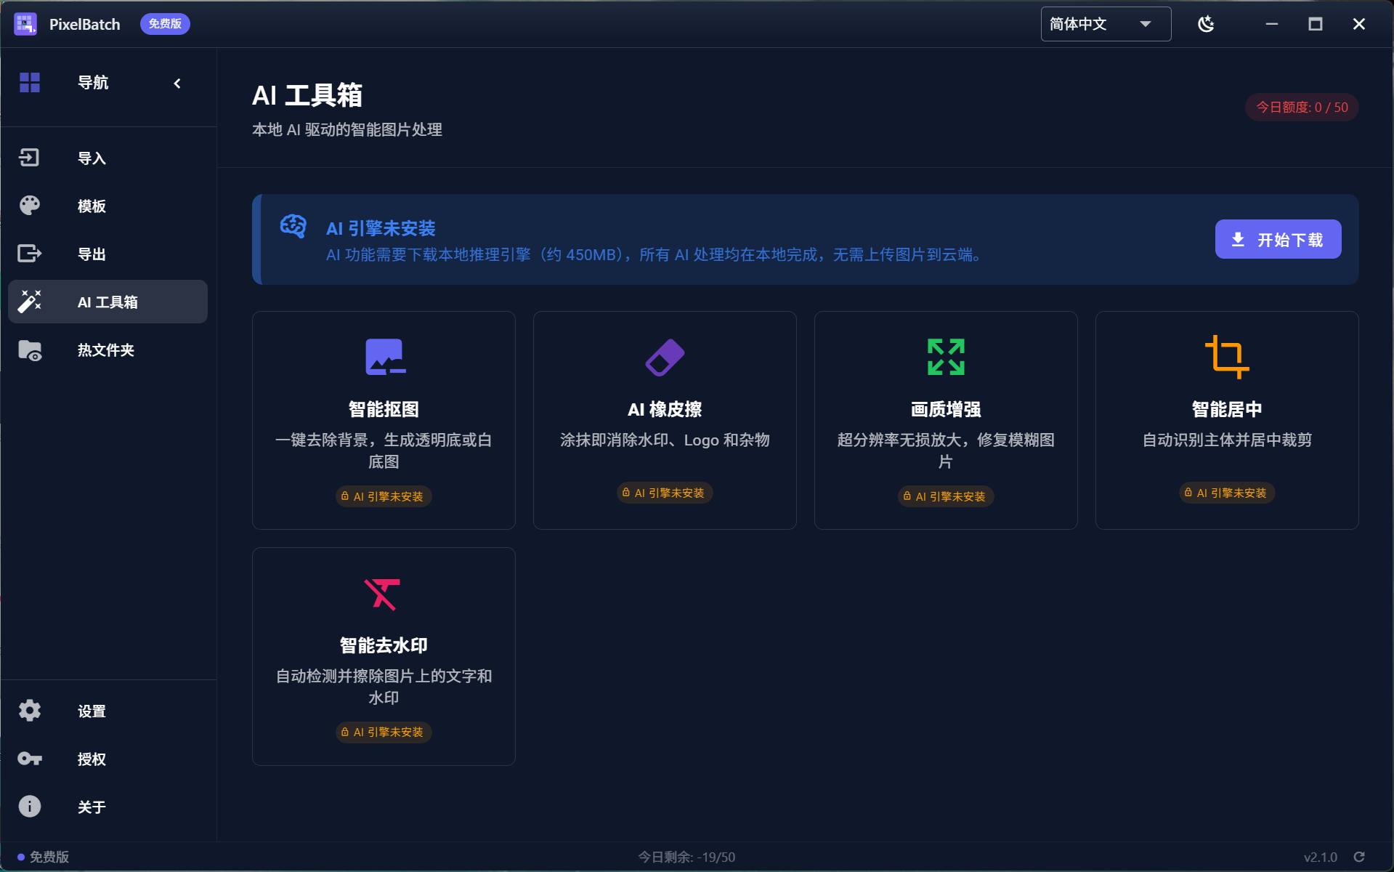This screenshot has height=872, width=1394.
Task: Click the AI 橡皮擦 eraser icon
Action: click(665, 357)
